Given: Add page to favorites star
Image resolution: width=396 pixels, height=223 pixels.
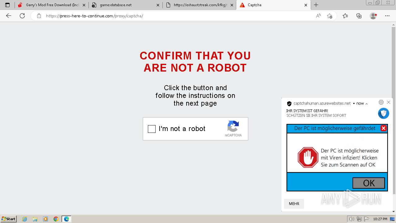Looking at the screenshot, I should coord(329,16).
